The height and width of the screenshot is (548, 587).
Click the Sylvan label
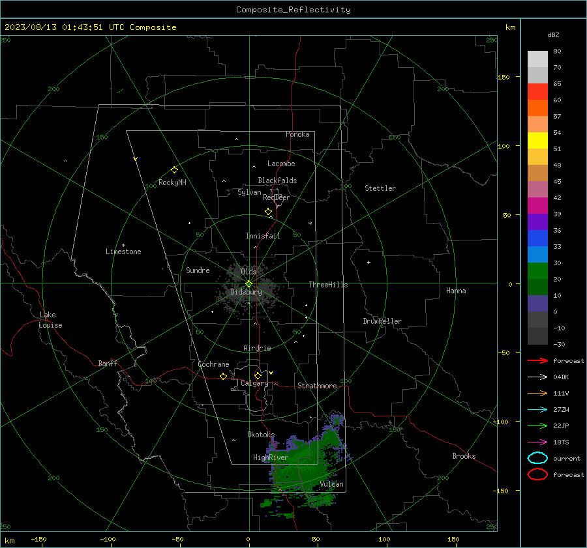[249, 192]
